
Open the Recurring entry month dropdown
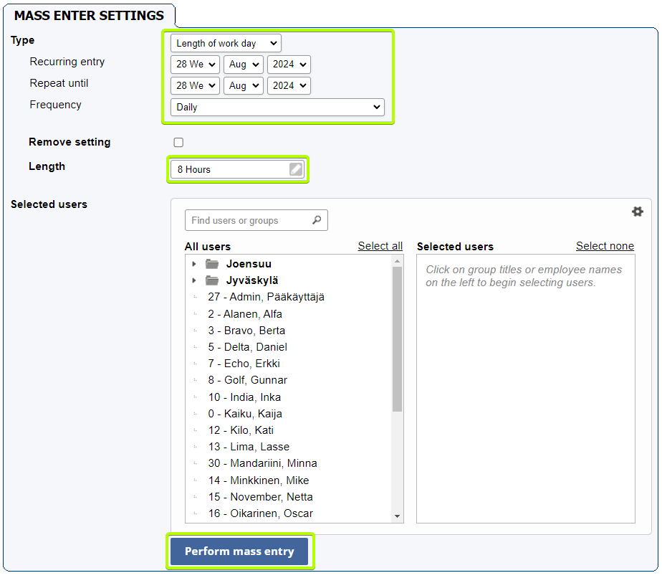pos(243,65)
